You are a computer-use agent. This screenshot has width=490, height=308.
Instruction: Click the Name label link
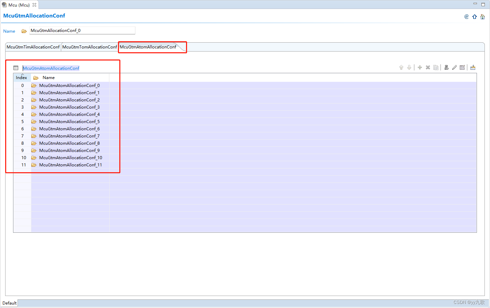tap(9, 31)
